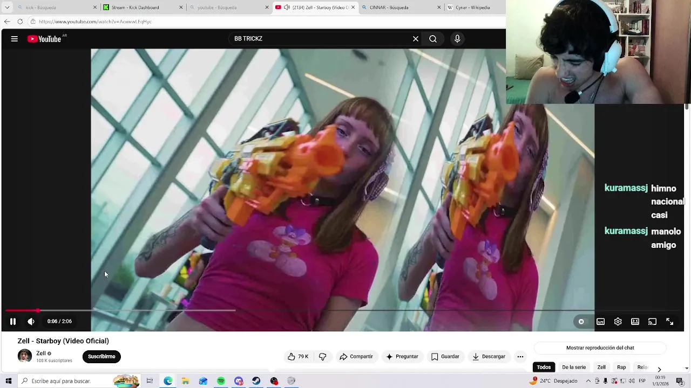Open the Zell channel name link
691x388 pixels.
41,354
